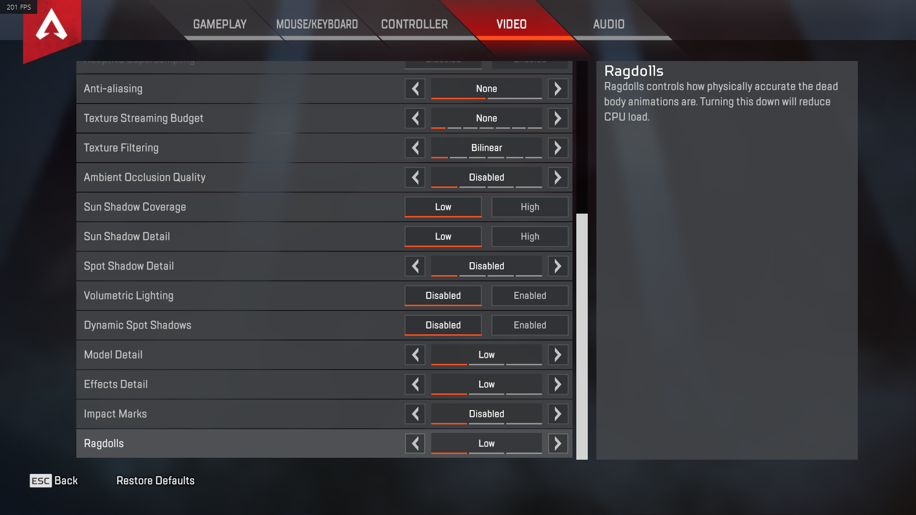Viewport: 916px width, 515px height.
Task: Set Sun Shadow Detail to High
Action: point(530,237)
